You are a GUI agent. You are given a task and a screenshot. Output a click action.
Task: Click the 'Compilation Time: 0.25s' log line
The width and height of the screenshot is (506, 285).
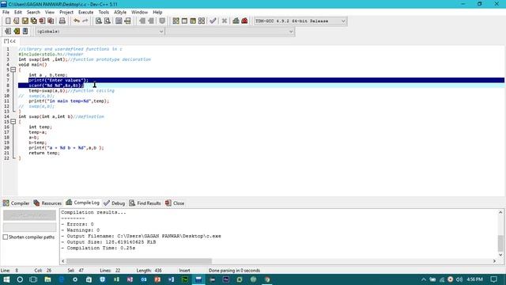[x=98, y=248]
